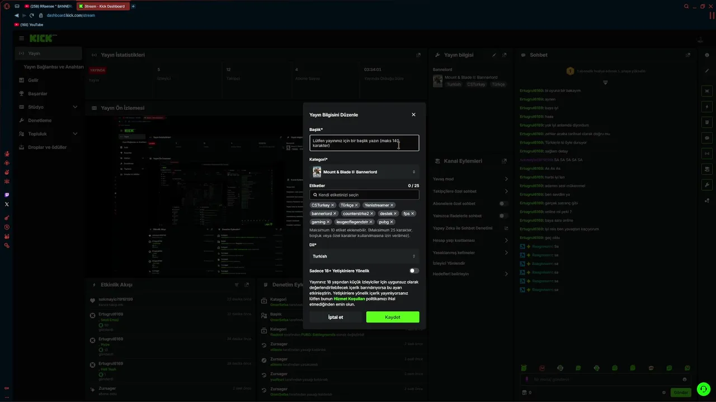Viewport: 716px width, 402px height.
Task: Switch to Stream - Kick Dashboard tab
Action: [103, 6]
